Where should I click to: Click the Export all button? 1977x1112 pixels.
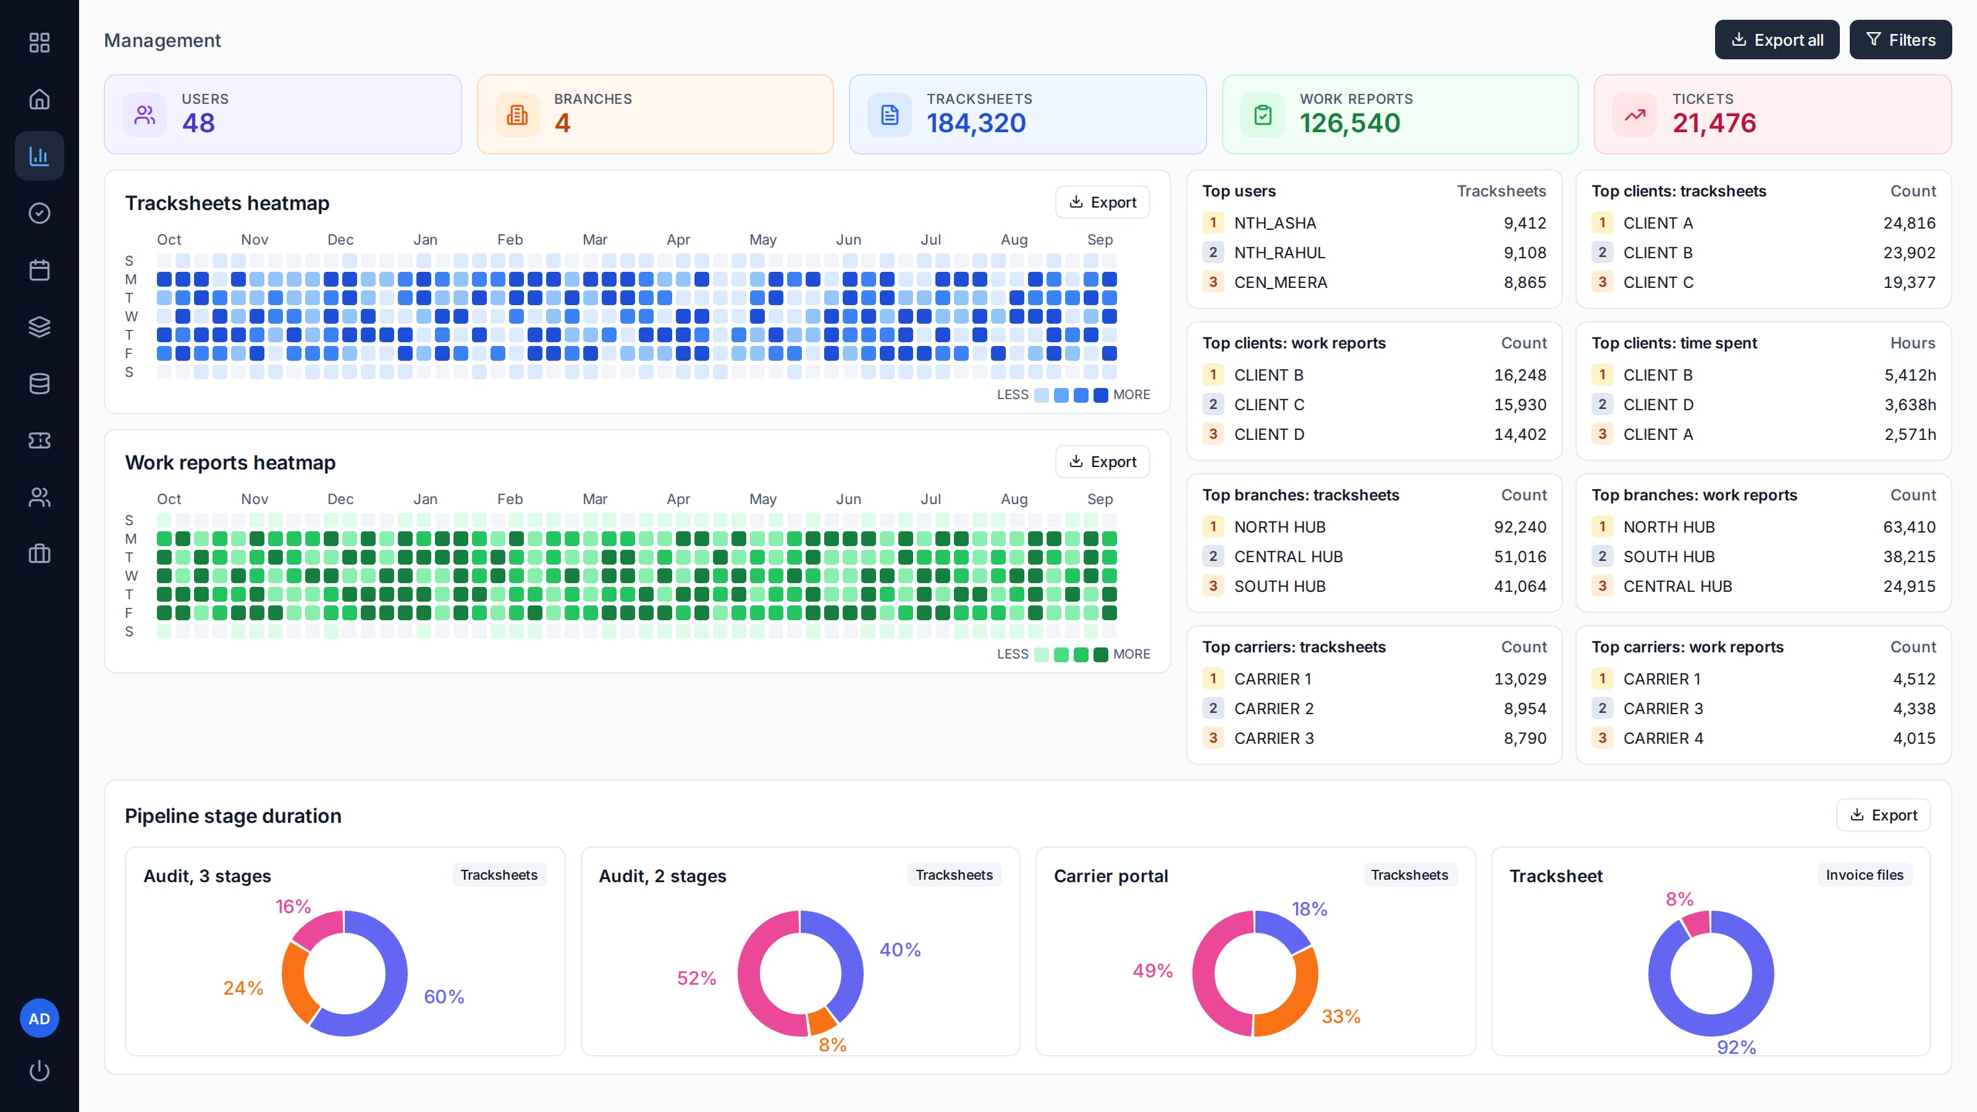pyautogui.click(x=1777, y=40)
